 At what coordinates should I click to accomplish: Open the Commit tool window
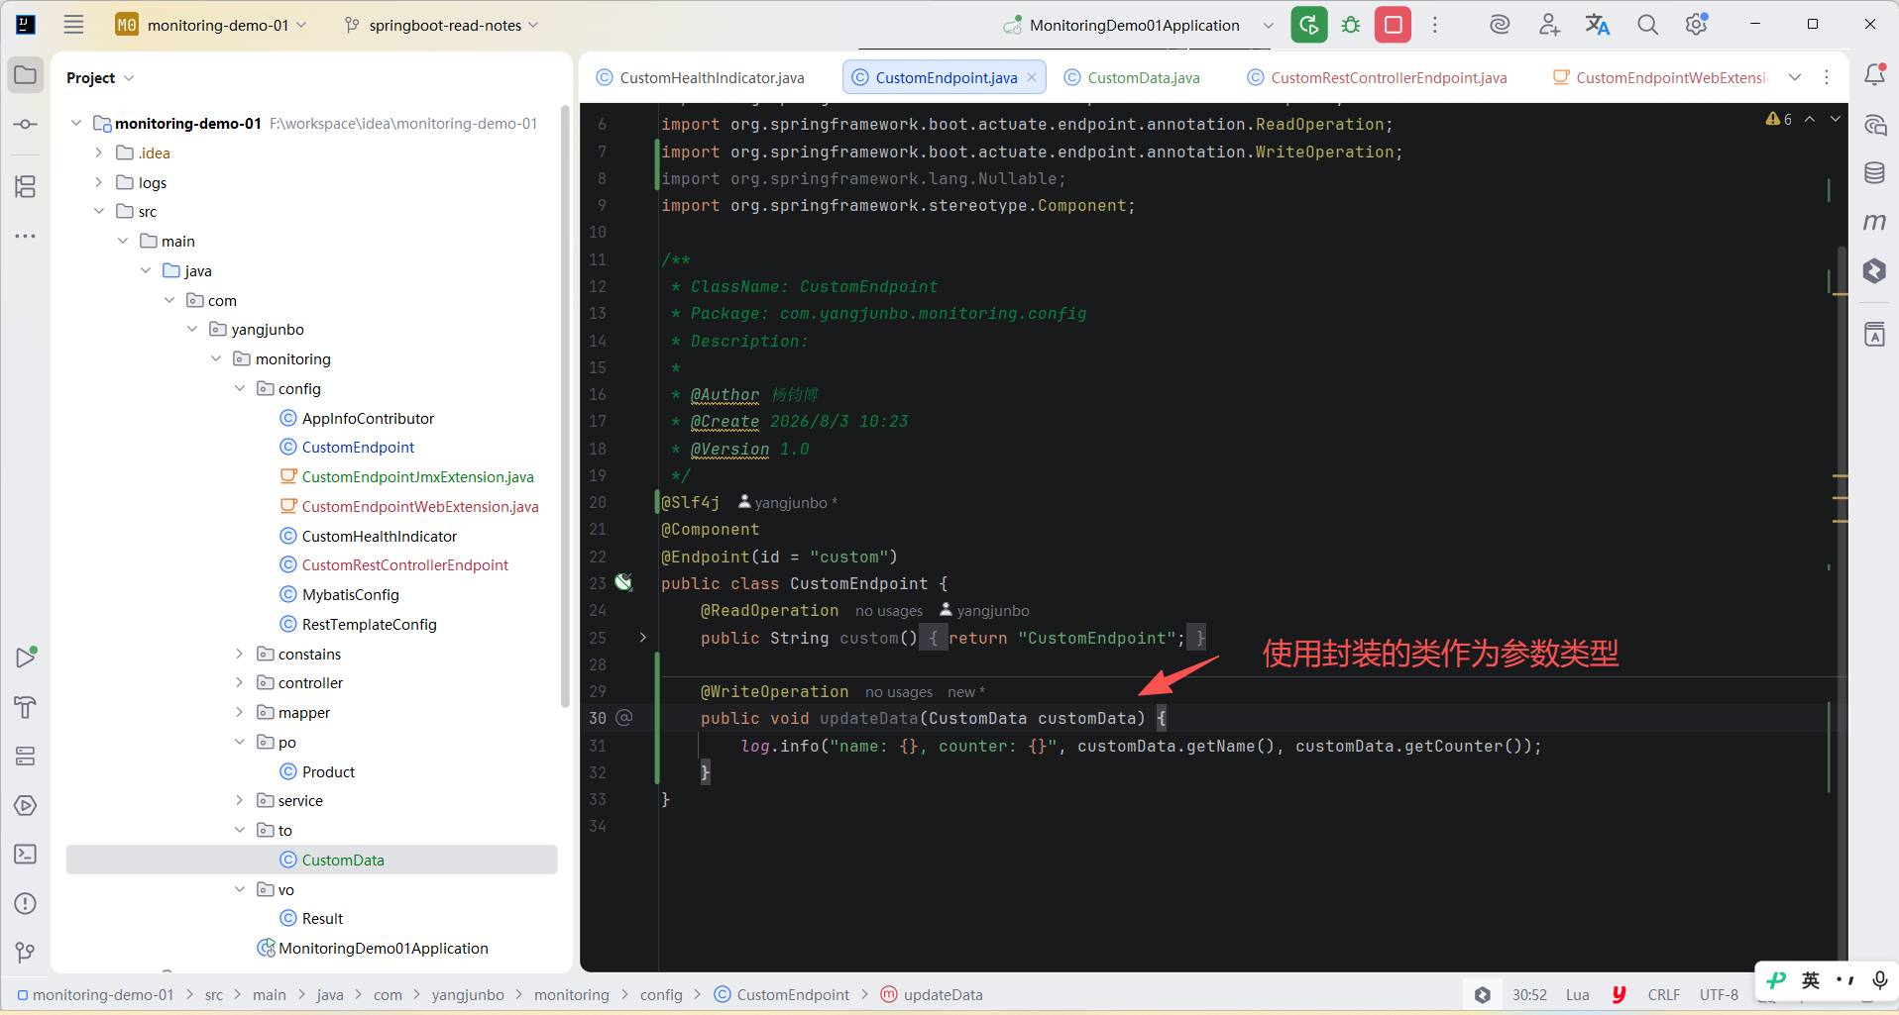[26, 125]
